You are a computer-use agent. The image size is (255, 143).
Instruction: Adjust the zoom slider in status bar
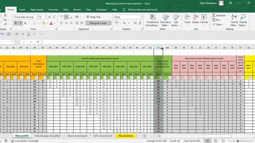point(238,141)
